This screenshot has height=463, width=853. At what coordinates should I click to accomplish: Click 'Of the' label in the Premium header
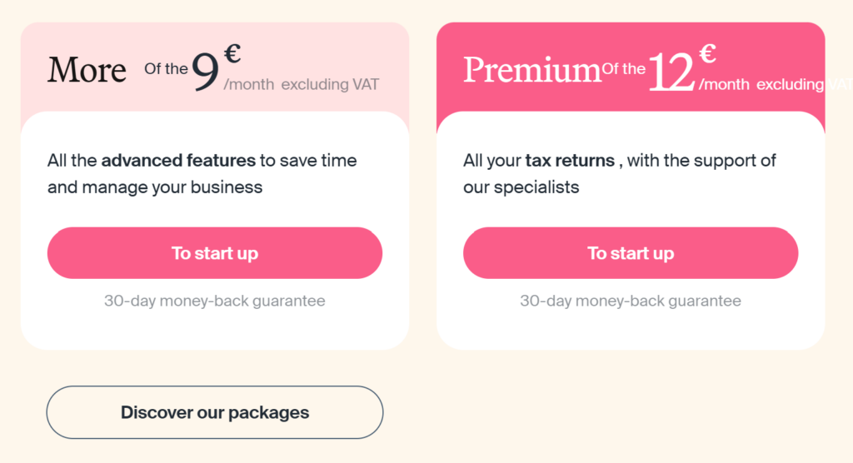(624, 69)
